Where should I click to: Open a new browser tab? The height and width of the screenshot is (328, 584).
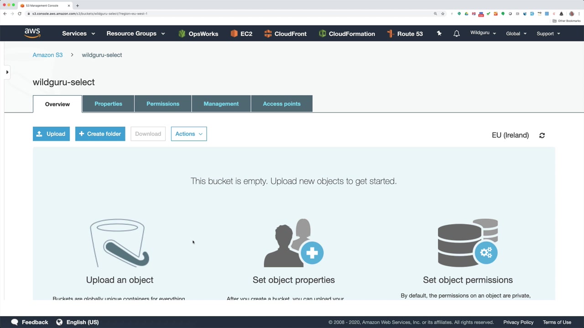(x=78, y=5)
